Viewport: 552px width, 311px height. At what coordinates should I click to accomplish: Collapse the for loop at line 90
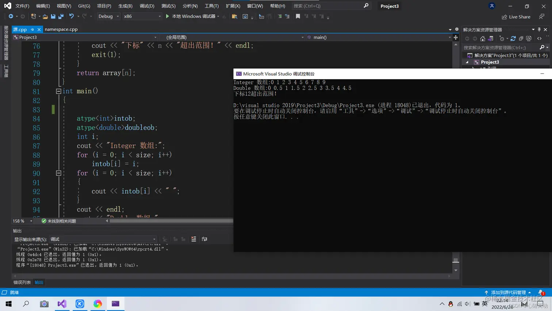click(x=58, y=173)
